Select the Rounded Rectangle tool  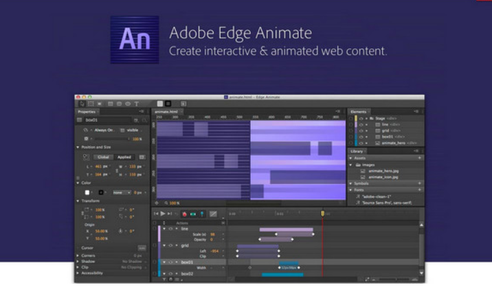pyautogui.click(x=119, y=104)
